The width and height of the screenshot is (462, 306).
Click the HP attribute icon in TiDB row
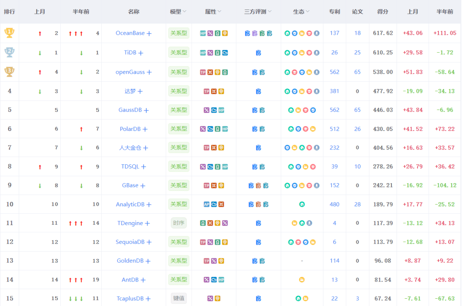tap(203, 53)
